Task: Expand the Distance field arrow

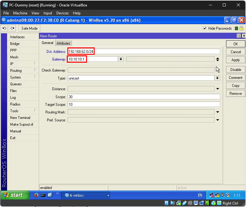Action: click(x=218, y=89)
